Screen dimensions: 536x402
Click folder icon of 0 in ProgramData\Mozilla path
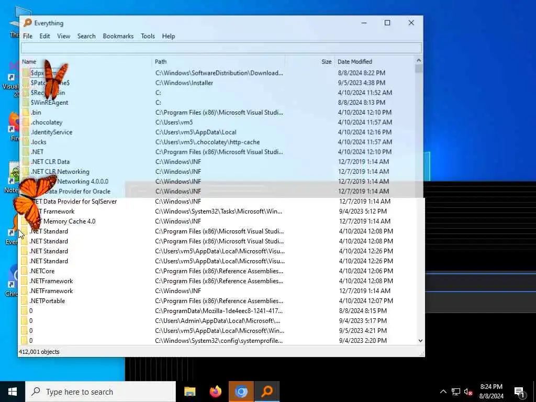pyautogui.click(x=24, y=311)
